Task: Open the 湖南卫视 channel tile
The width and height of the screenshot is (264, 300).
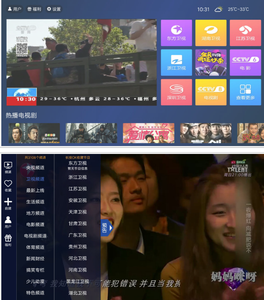Action: pos(211,33)
